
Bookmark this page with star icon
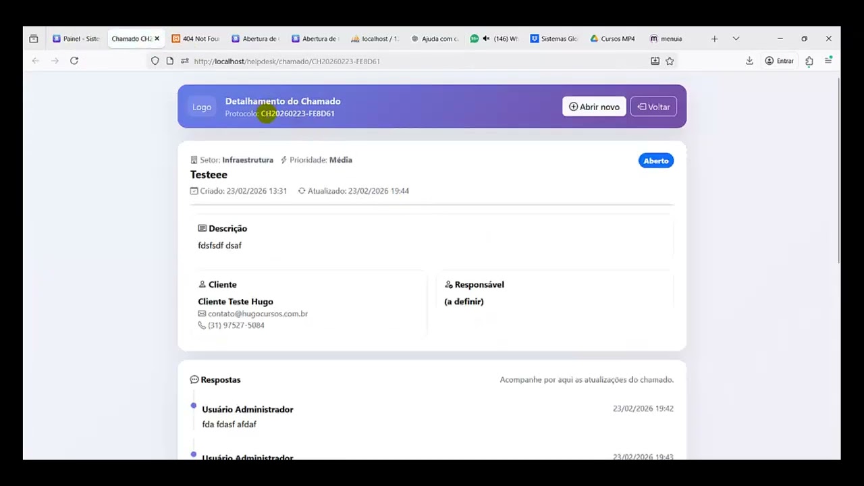tap(670, 61)
